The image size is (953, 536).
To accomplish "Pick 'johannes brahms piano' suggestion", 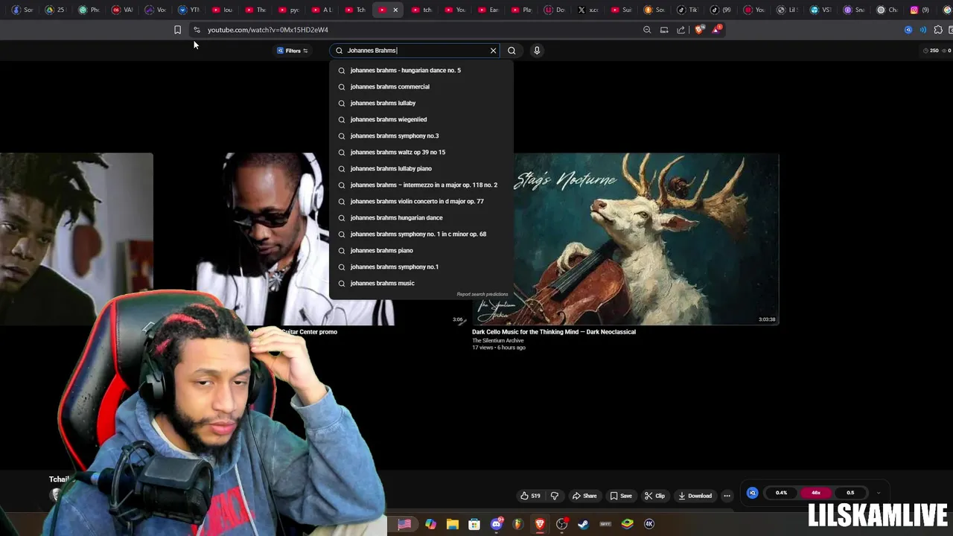I will tap(421, 250).
